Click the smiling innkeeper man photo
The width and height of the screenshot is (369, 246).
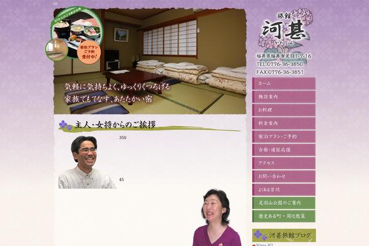[x=87, y=162]
